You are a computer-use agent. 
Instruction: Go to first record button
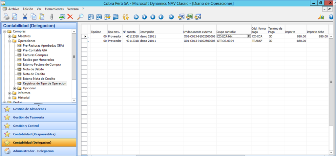coord(136,17)
